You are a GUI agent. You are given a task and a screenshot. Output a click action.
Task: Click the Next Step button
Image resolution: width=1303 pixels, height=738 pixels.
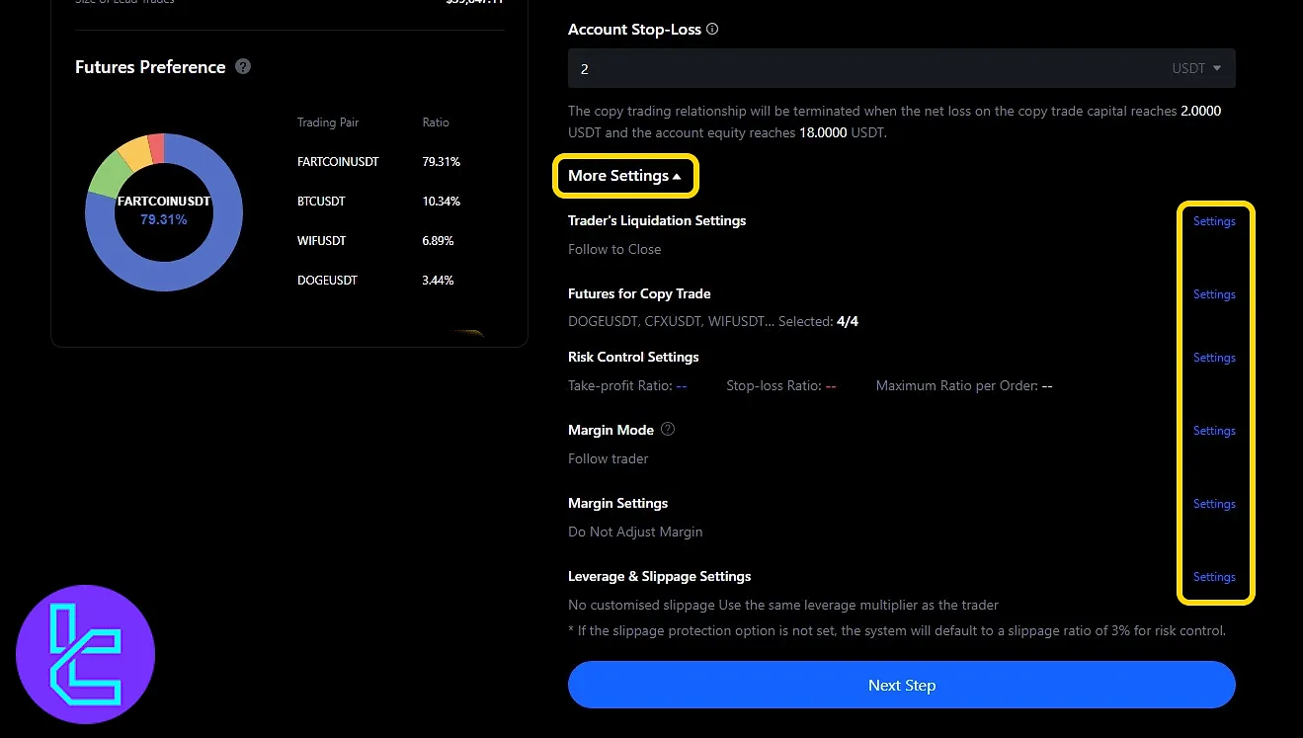[901, 685]
